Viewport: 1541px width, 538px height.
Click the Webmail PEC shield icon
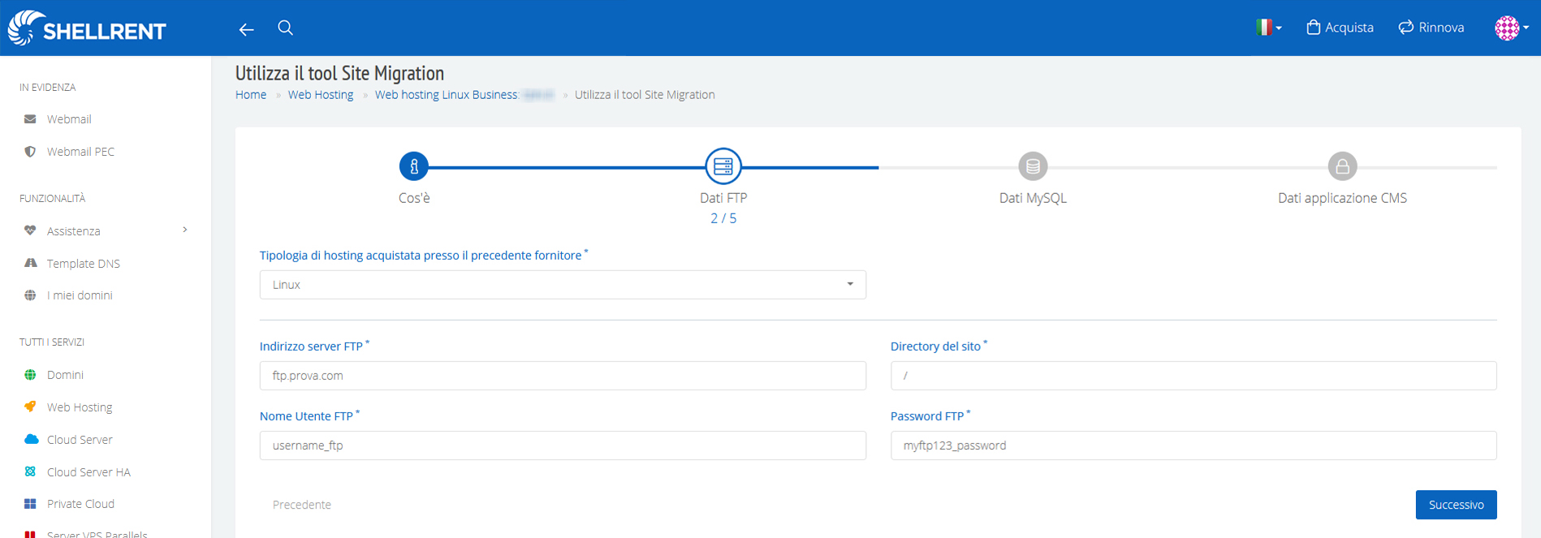(30, 152)
